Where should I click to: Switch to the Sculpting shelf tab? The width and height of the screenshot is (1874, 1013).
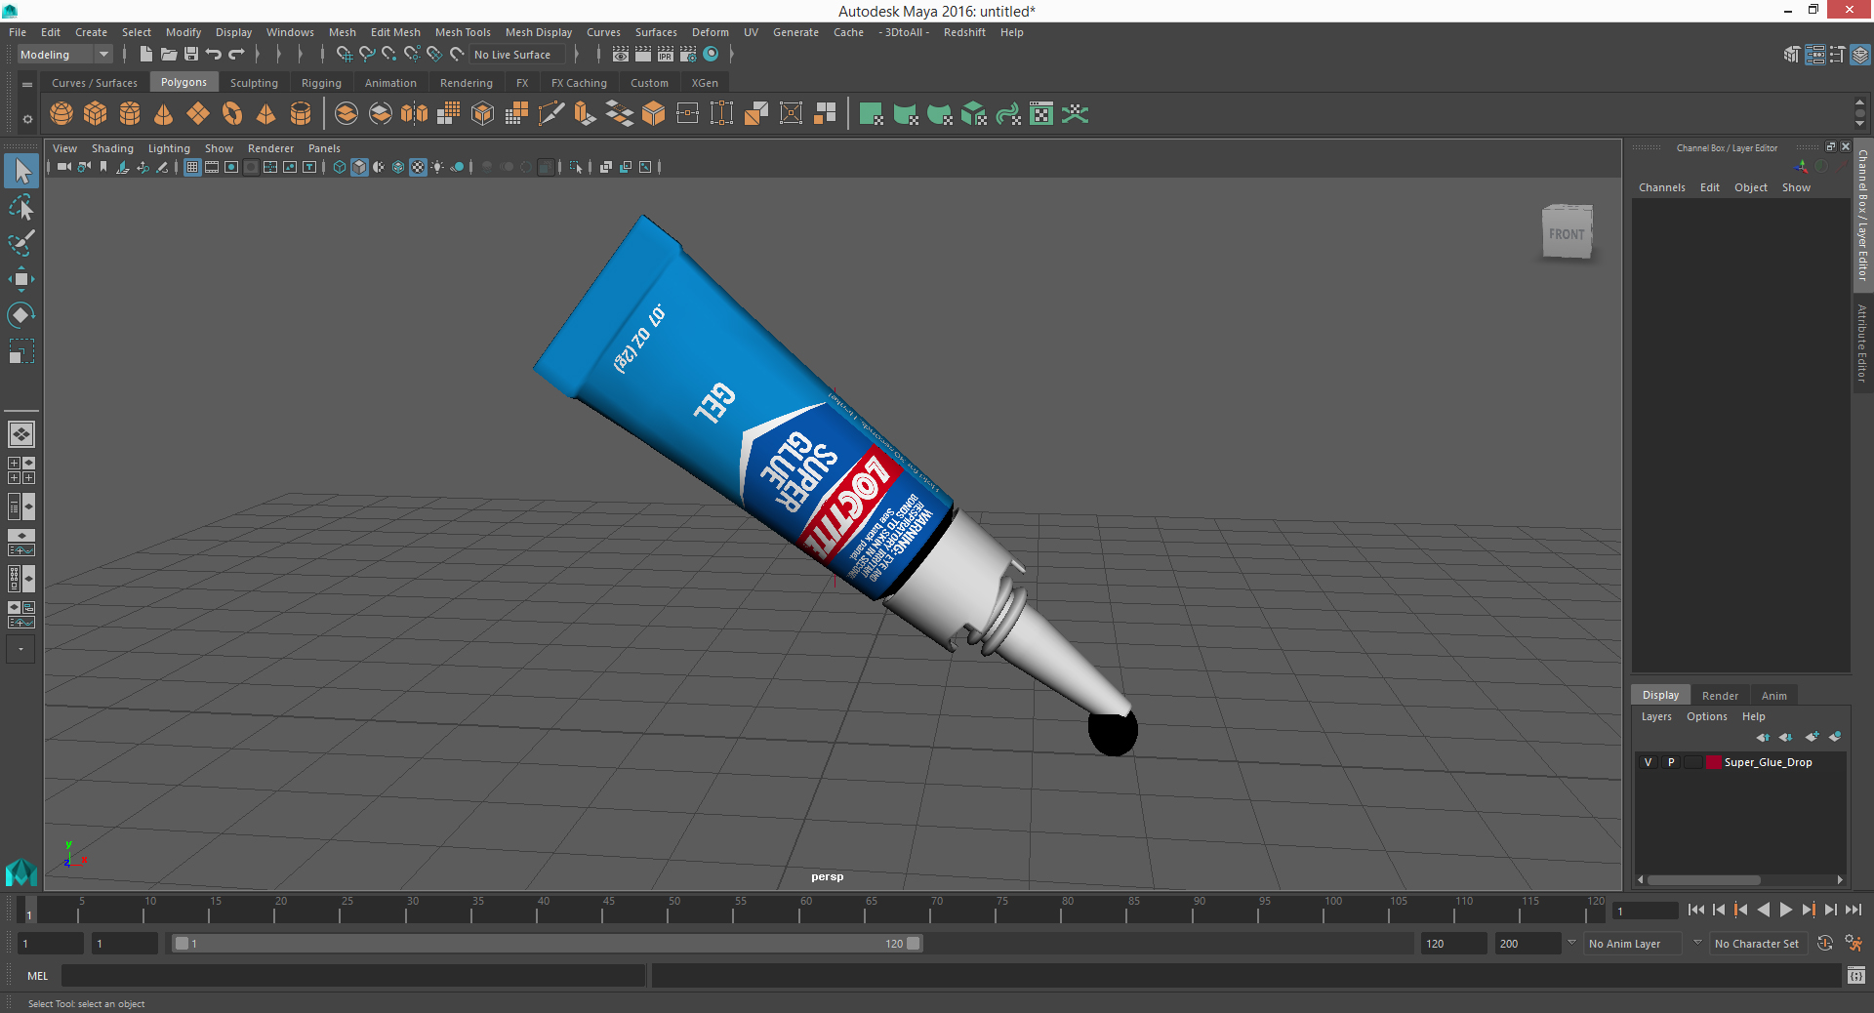(x=254, y=83)
